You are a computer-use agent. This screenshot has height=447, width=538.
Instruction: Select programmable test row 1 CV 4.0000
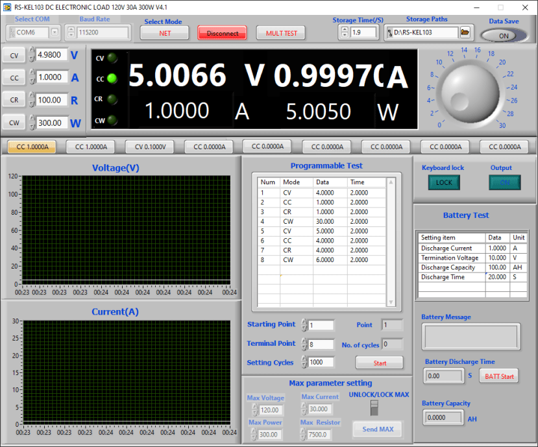tap(322, 193)
